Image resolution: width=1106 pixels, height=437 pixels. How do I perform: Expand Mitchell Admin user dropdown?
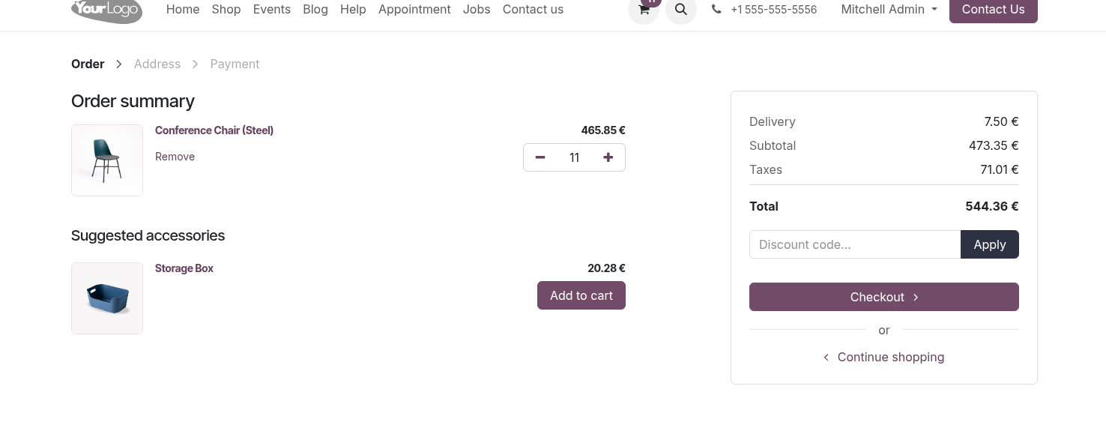(x=889, y=10)
